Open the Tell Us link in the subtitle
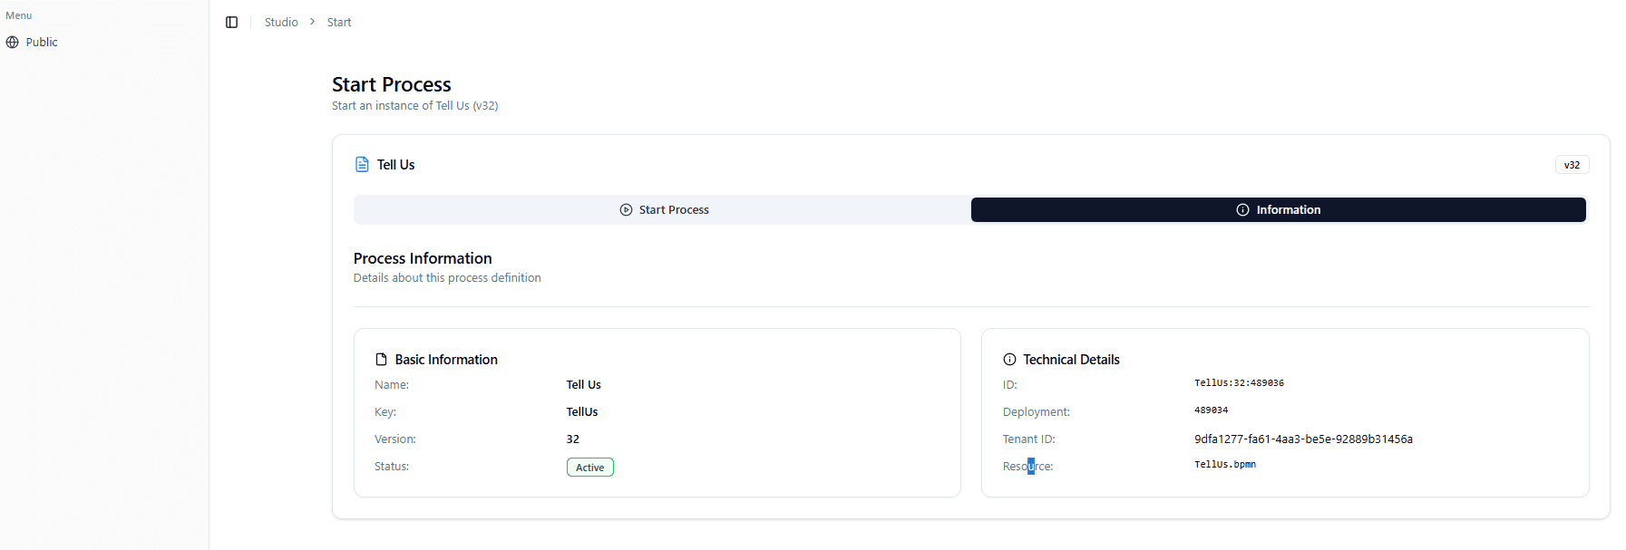1626x550 pixels. click(x=452, y=105)
